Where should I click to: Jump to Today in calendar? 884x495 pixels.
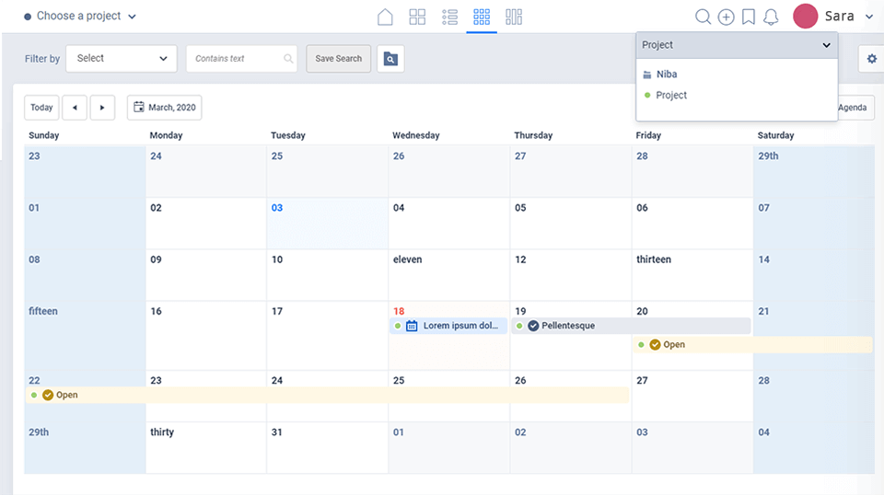[41, 108]
